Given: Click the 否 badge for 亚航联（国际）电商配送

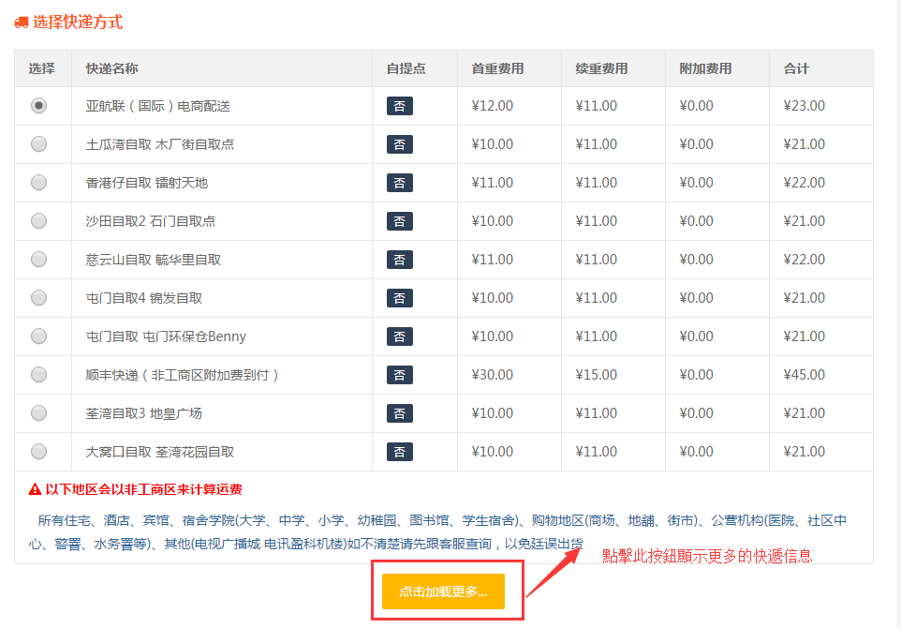Looking at the screenshot, I should click(x=400, y=106).
